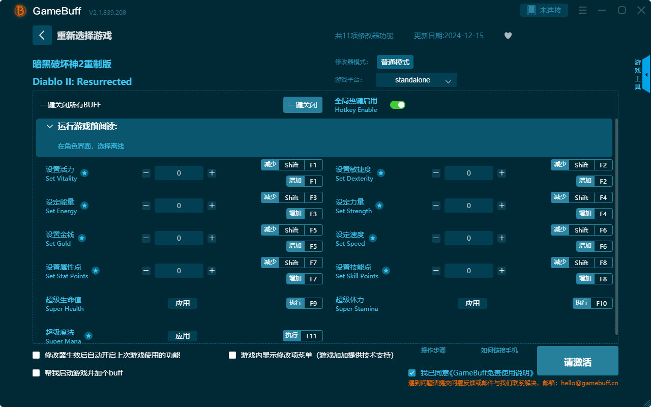
Task: Click the GameBuff logo icon
Action: (x=20, y=11)
